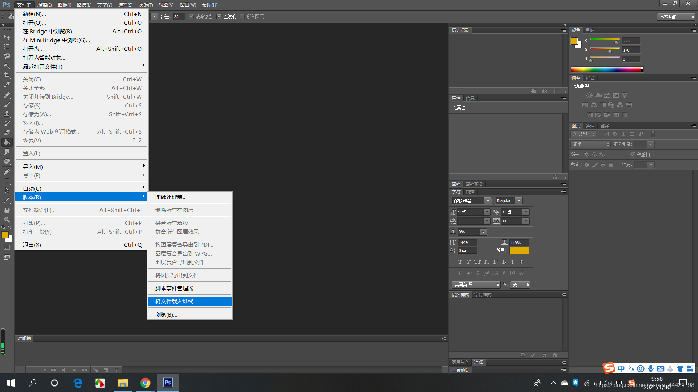The width and height of the screenshot is (698, 392).
Task: Open Photoshop from the Windows taskbar
Action: click(x=168, y=383)
